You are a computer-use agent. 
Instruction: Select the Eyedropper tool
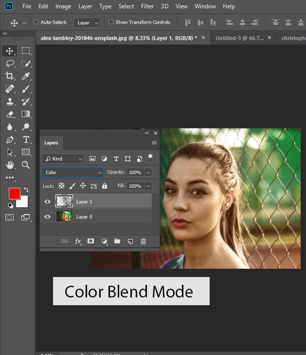(x=25, y=76)
